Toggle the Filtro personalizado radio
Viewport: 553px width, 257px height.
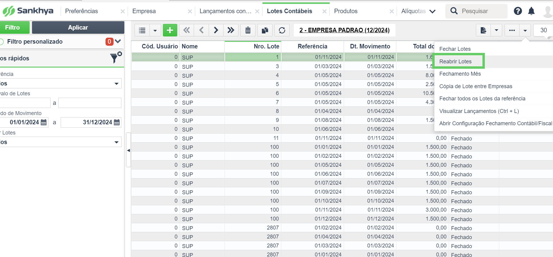coord(1,42)
